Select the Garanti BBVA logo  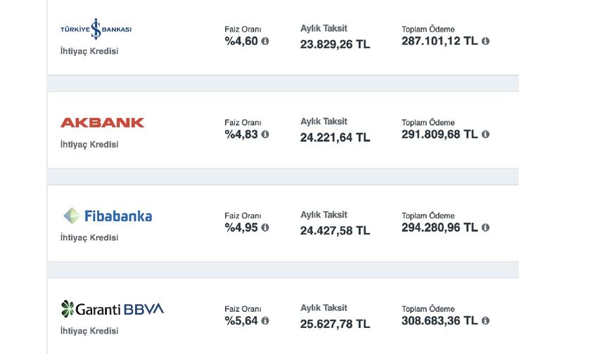[113, 309]
